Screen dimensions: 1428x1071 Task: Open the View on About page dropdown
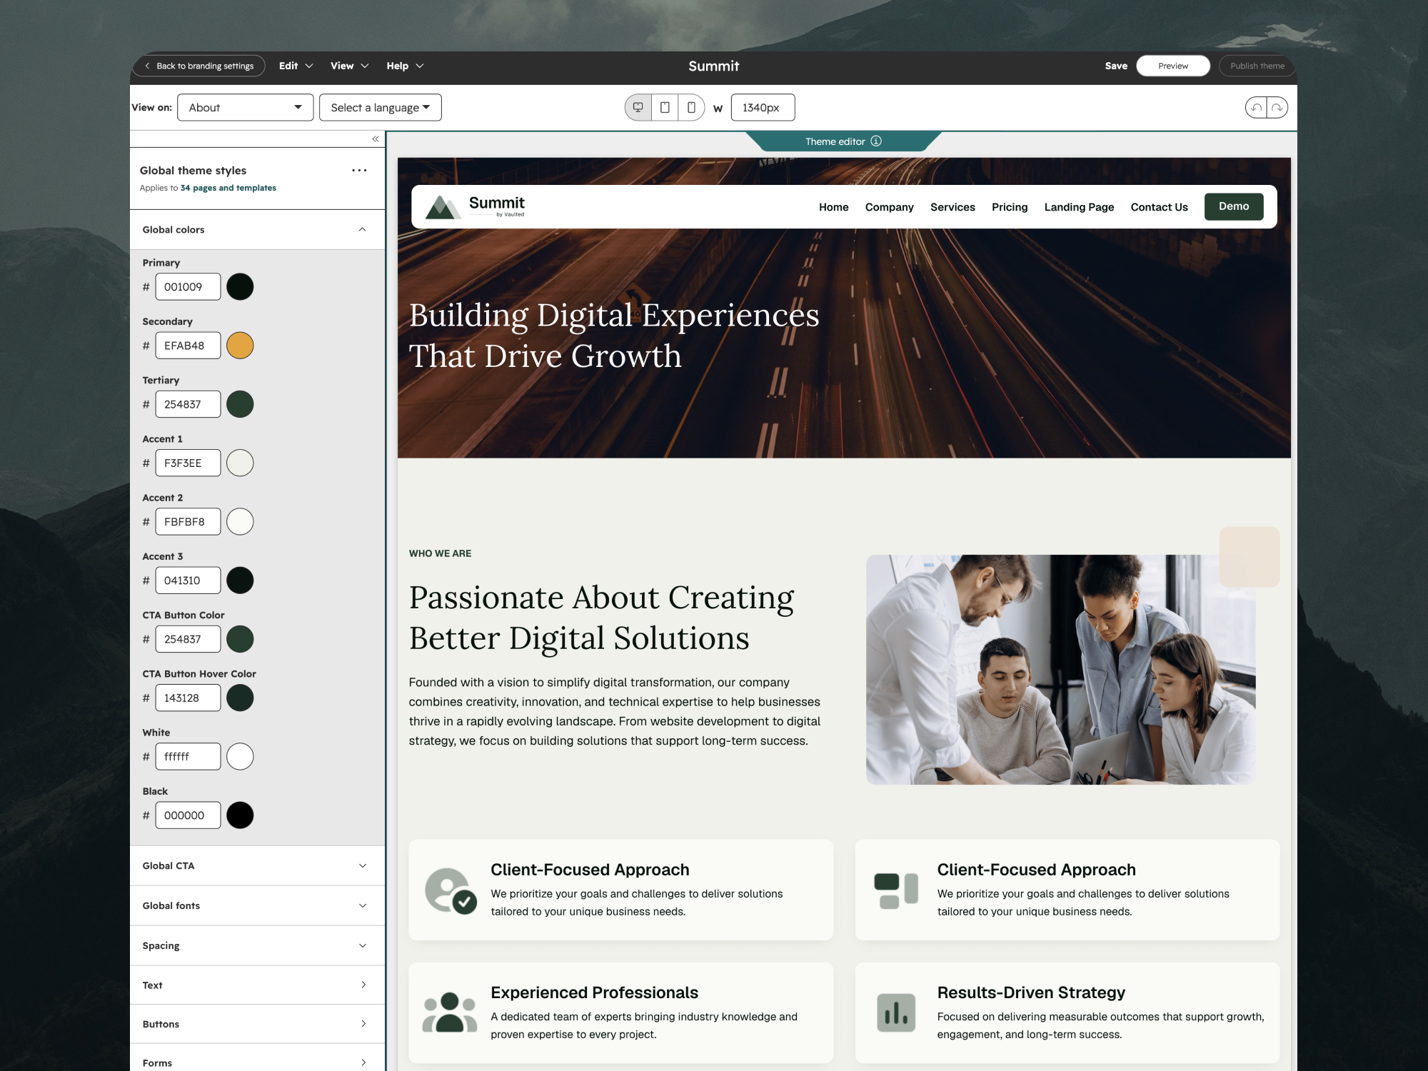click(x=246, y=108)
